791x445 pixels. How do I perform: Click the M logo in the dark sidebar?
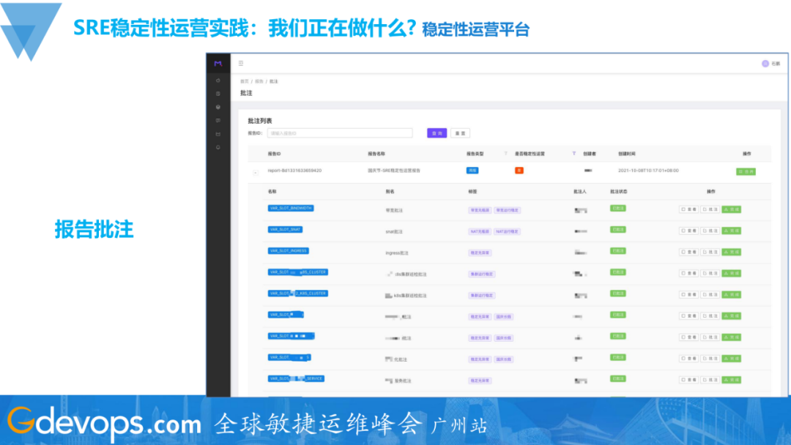click(x=217, y=64)
